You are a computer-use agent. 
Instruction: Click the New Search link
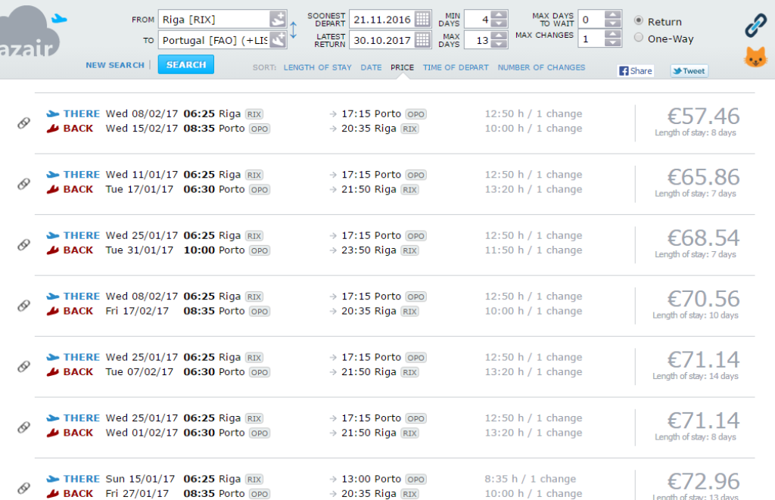[115, 65]
